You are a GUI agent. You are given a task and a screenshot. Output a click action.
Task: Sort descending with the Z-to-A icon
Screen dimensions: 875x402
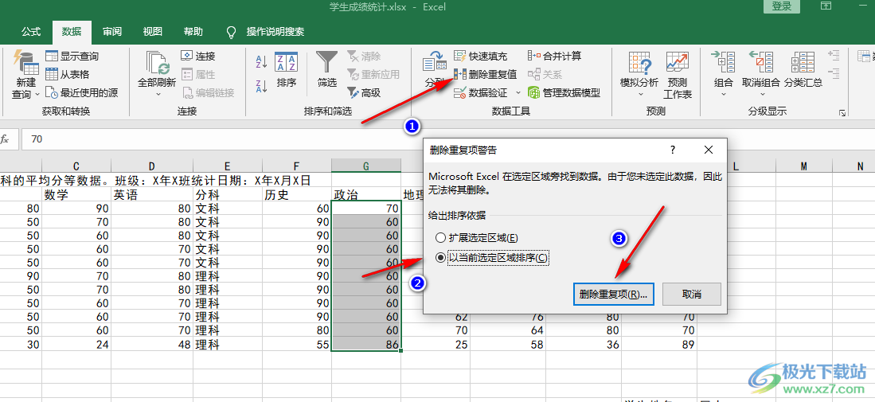coord(262,86)
